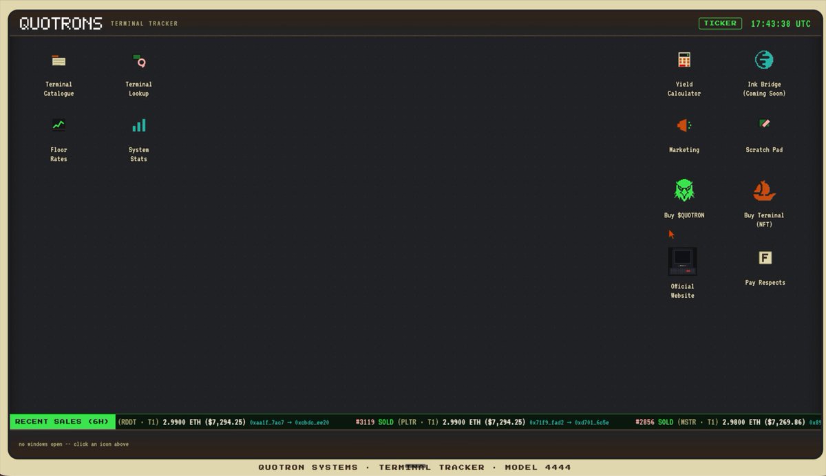Click the (PLTR · T1) ticker label

click(418, 422)
